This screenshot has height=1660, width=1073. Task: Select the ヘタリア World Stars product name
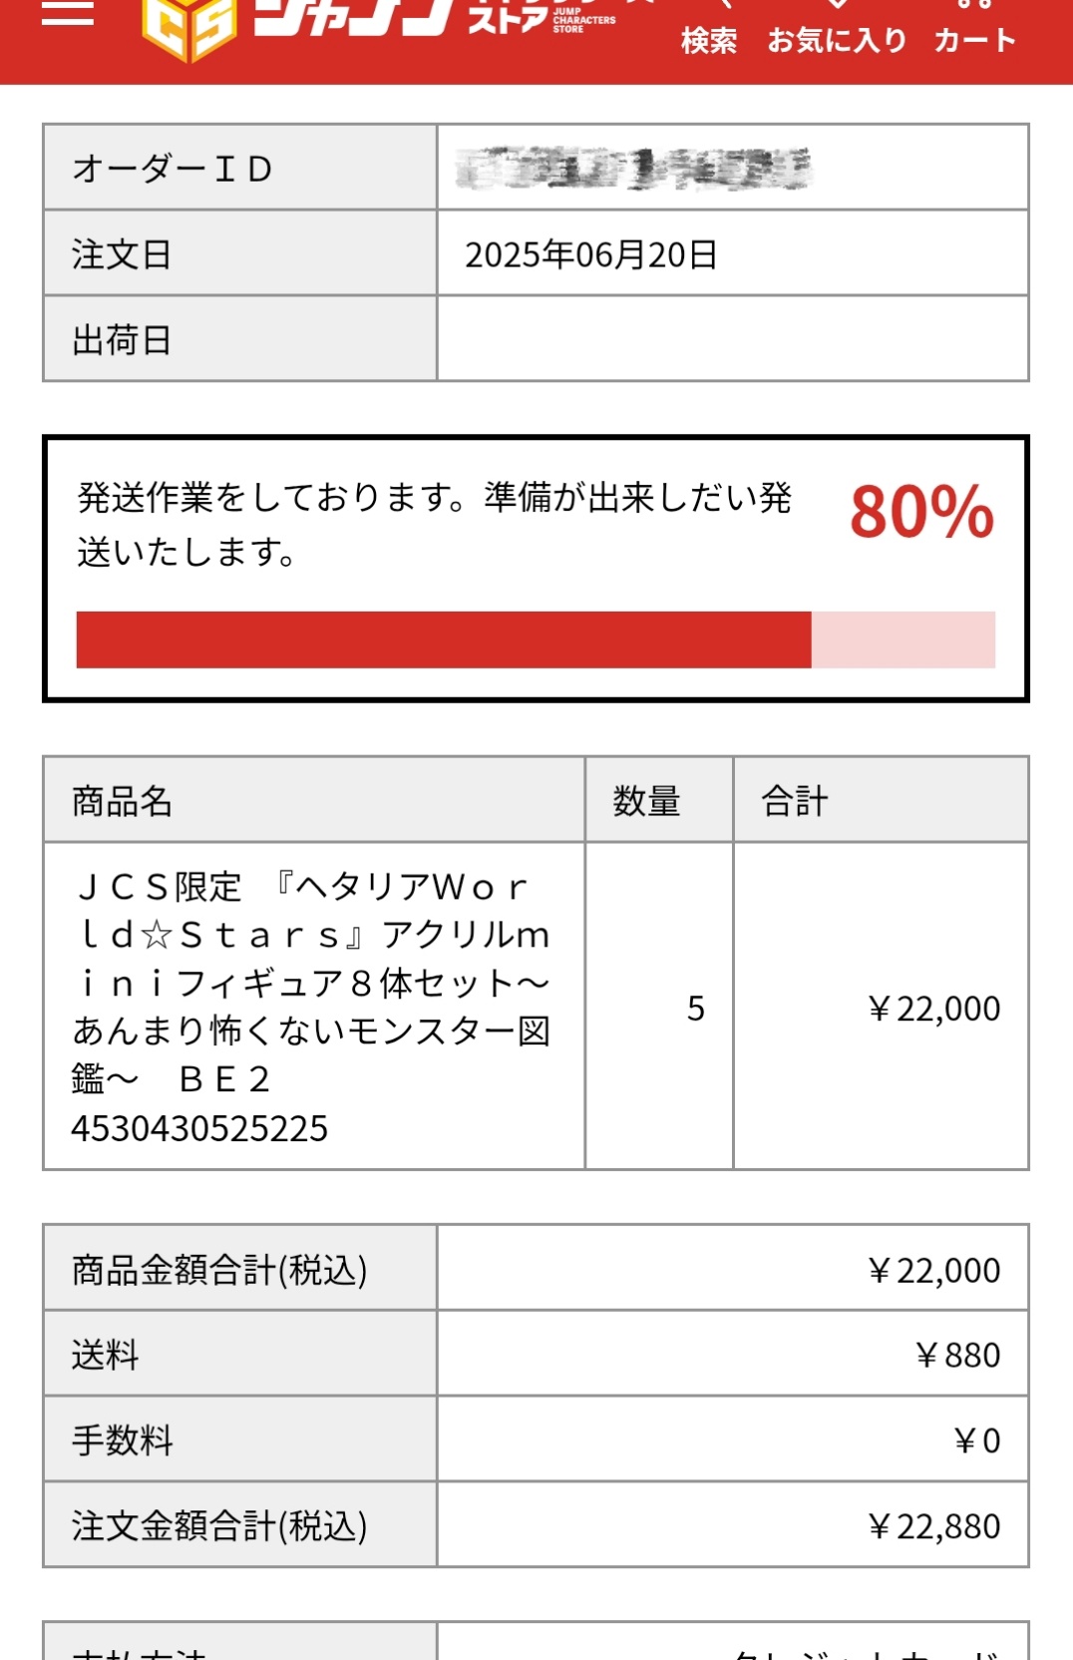311,983
